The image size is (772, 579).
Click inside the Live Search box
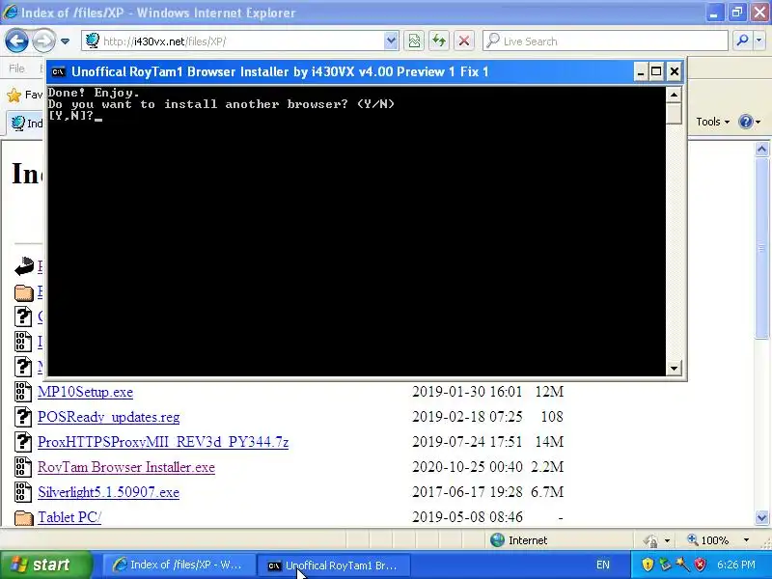(605, 41)
